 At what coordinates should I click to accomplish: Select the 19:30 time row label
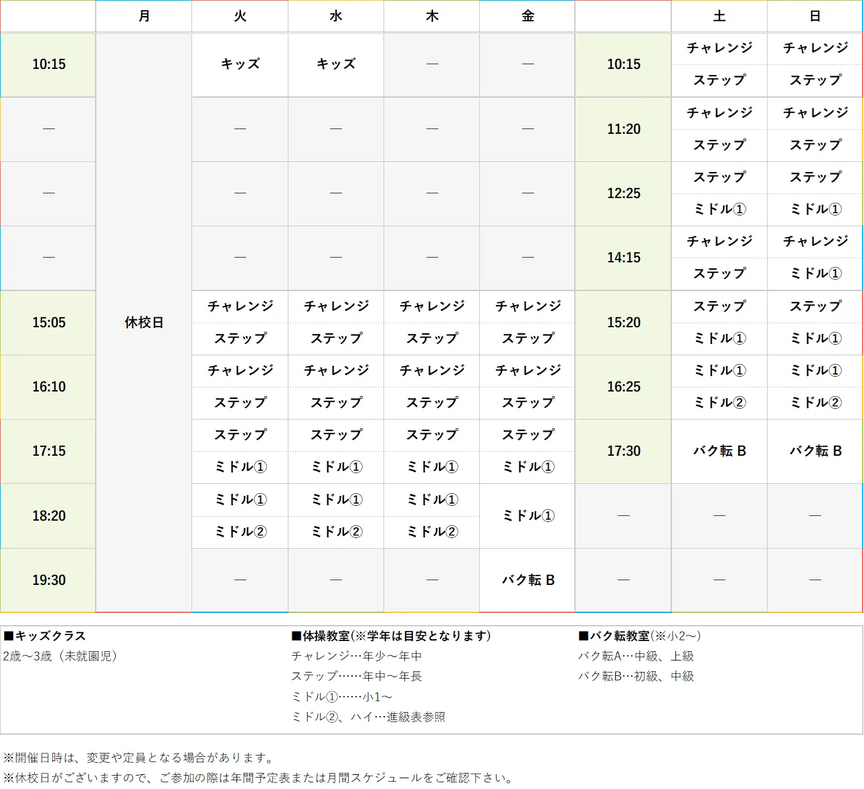[48, 580]
